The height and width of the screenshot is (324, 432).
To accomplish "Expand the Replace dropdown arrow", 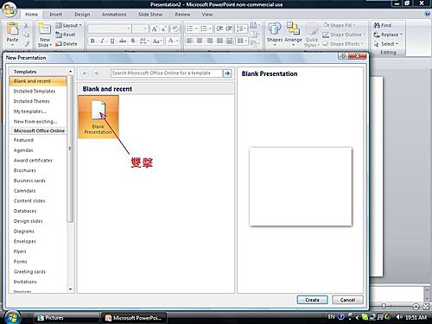I will (x=401, y=35).
